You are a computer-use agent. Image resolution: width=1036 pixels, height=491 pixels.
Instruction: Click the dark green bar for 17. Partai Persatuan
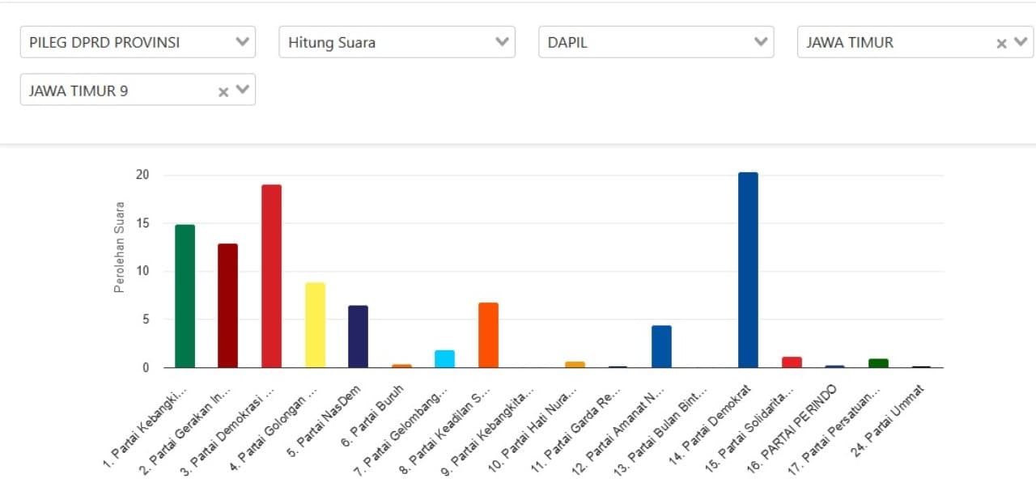click(878, 363)
